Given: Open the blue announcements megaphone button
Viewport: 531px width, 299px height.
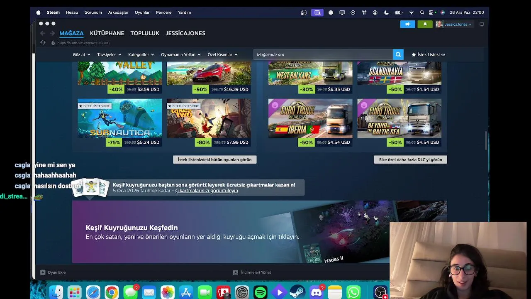Looking at the screenshot, I should click(407, 24).
